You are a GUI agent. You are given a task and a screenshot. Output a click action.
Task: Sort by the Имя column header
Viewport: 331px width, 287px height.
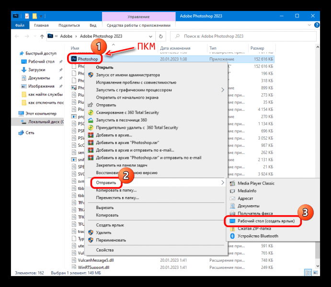pos(75,48)
